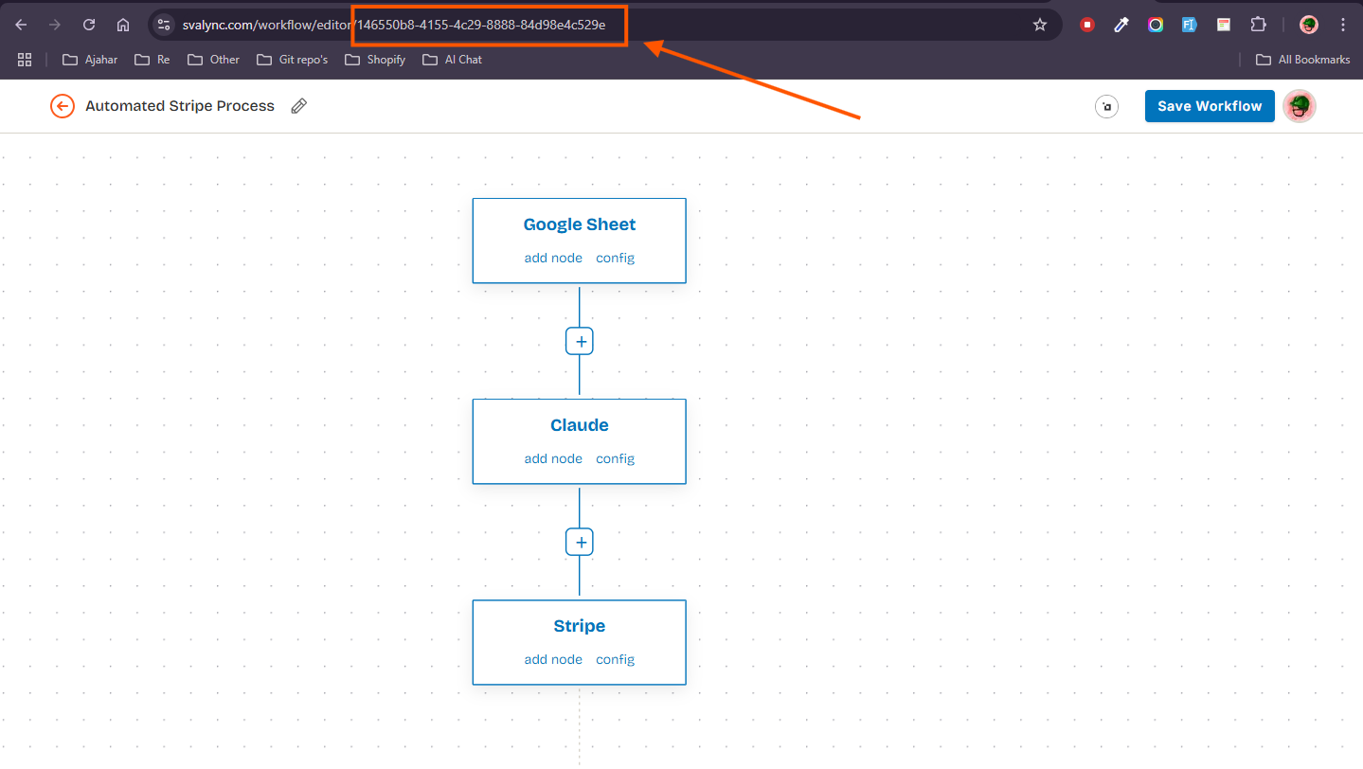Go to the browser home icon
This screenshot has height=769, width=1363.
pos(123,25)
